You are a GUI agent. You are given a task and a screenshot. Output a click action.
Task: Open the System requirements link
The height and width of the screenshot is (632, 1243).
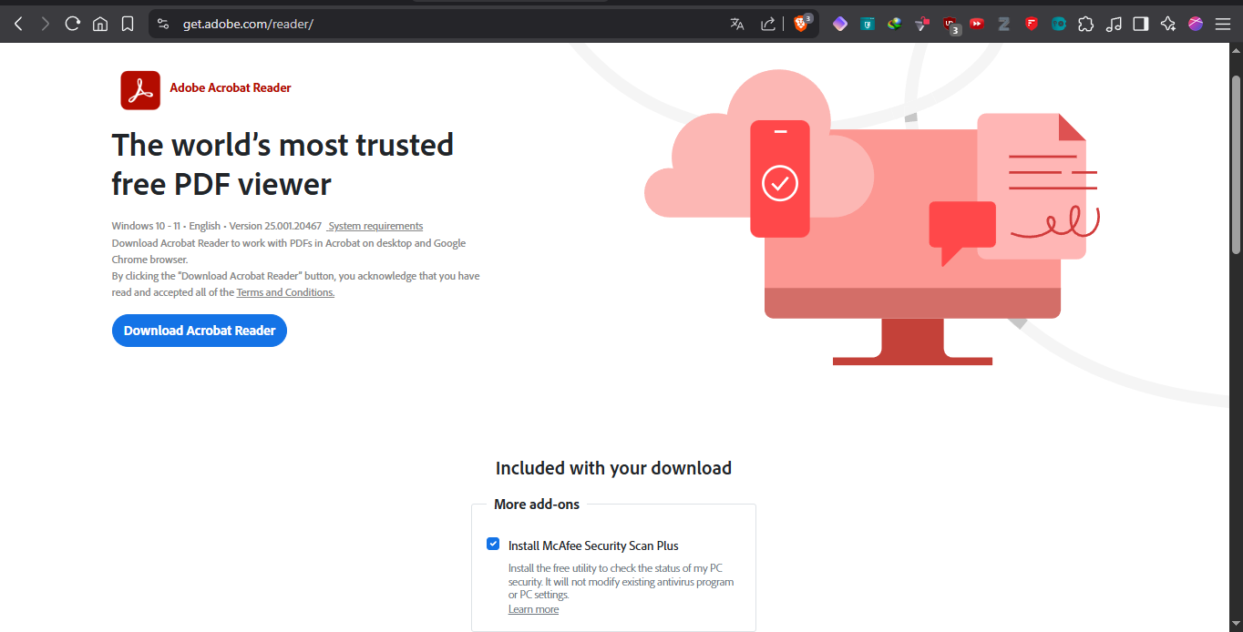[x=375, y=226]
